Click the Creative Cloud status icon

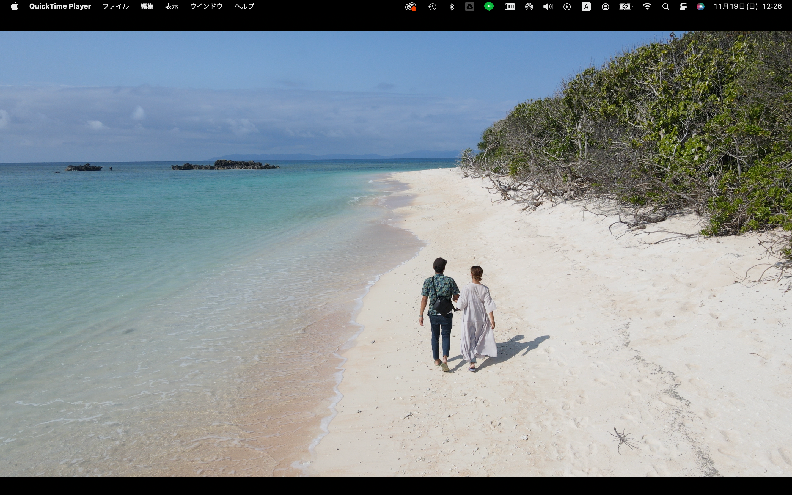coord(410,7)
